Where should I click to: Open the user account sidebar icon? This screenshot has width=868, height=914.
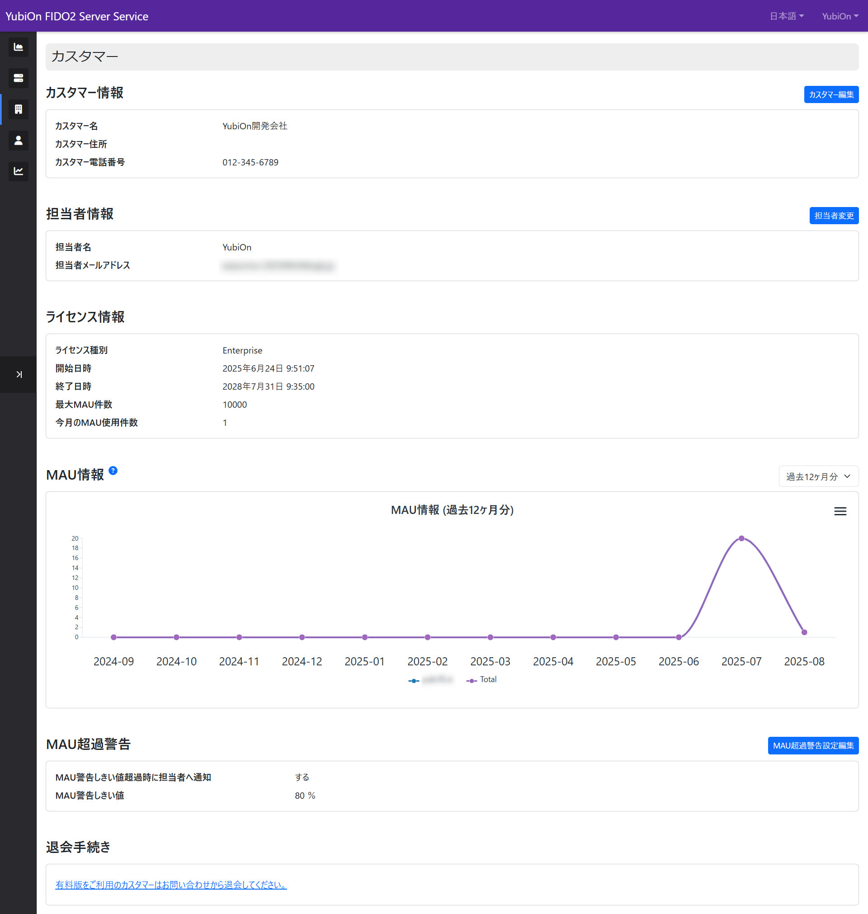point(19,140)
